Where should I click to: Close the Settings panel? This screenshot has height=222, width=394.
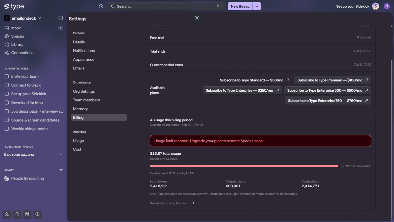click(x=197, y=18)
